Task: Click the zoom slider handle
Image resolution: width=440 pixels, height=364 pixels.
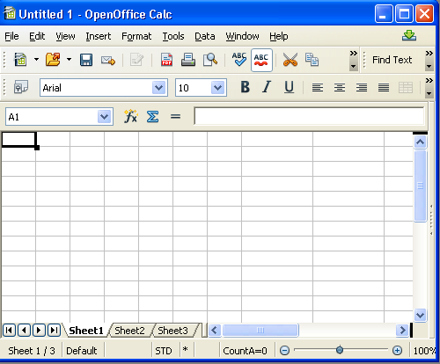Action: click(x=340, y=350)
